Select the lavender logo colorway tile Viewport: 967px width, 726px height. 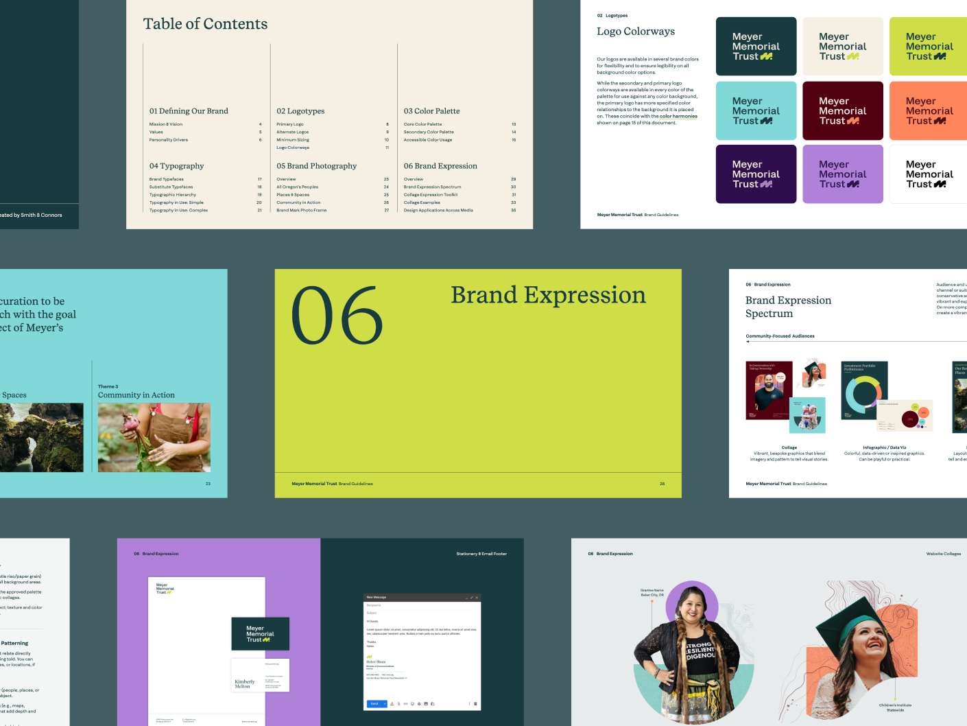[843, 174]
